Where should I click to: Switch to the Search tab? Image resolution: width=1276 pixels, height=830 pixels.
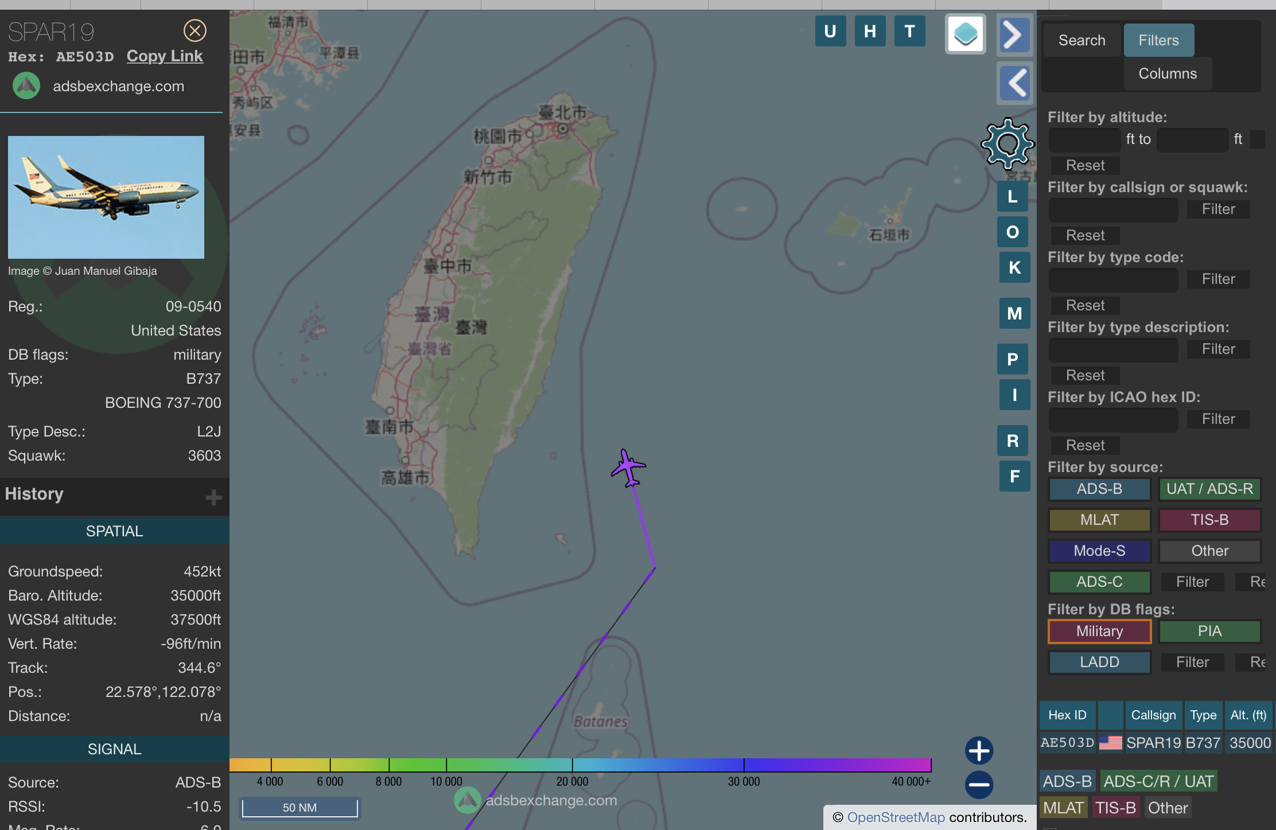tap(1082, 41)
